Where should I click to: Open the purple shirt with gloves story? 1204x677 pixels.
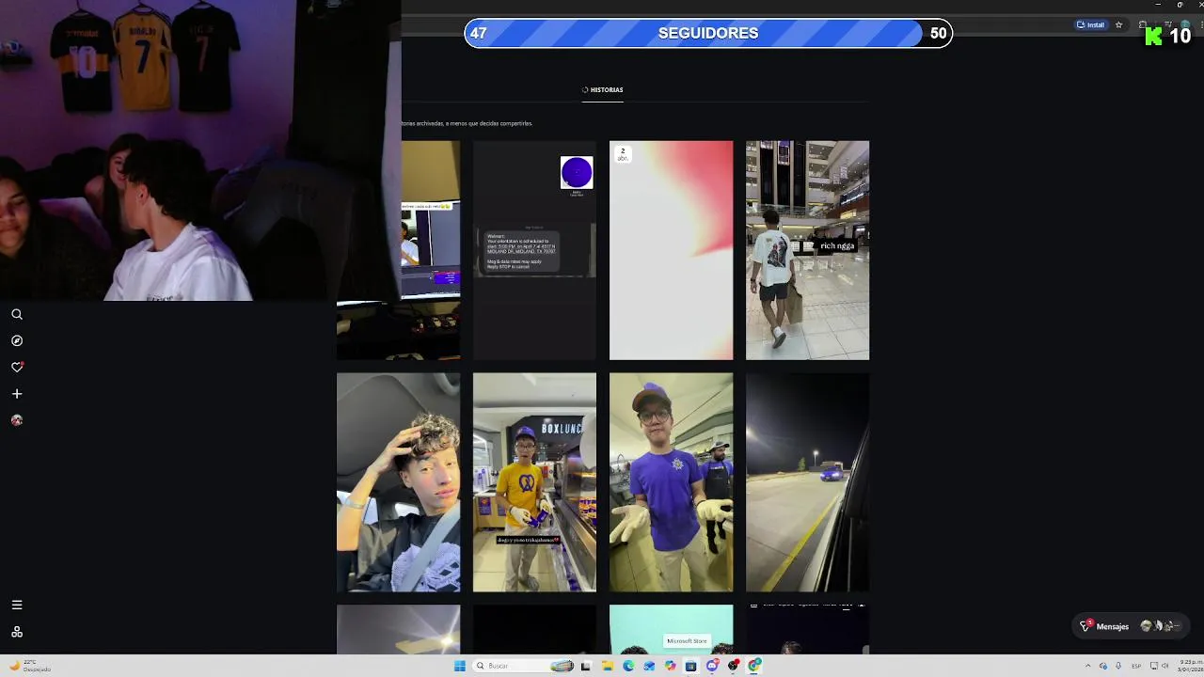point(671,482)
